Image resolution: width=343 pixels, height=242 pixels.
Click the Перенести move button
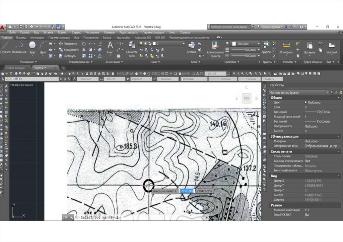68,44
